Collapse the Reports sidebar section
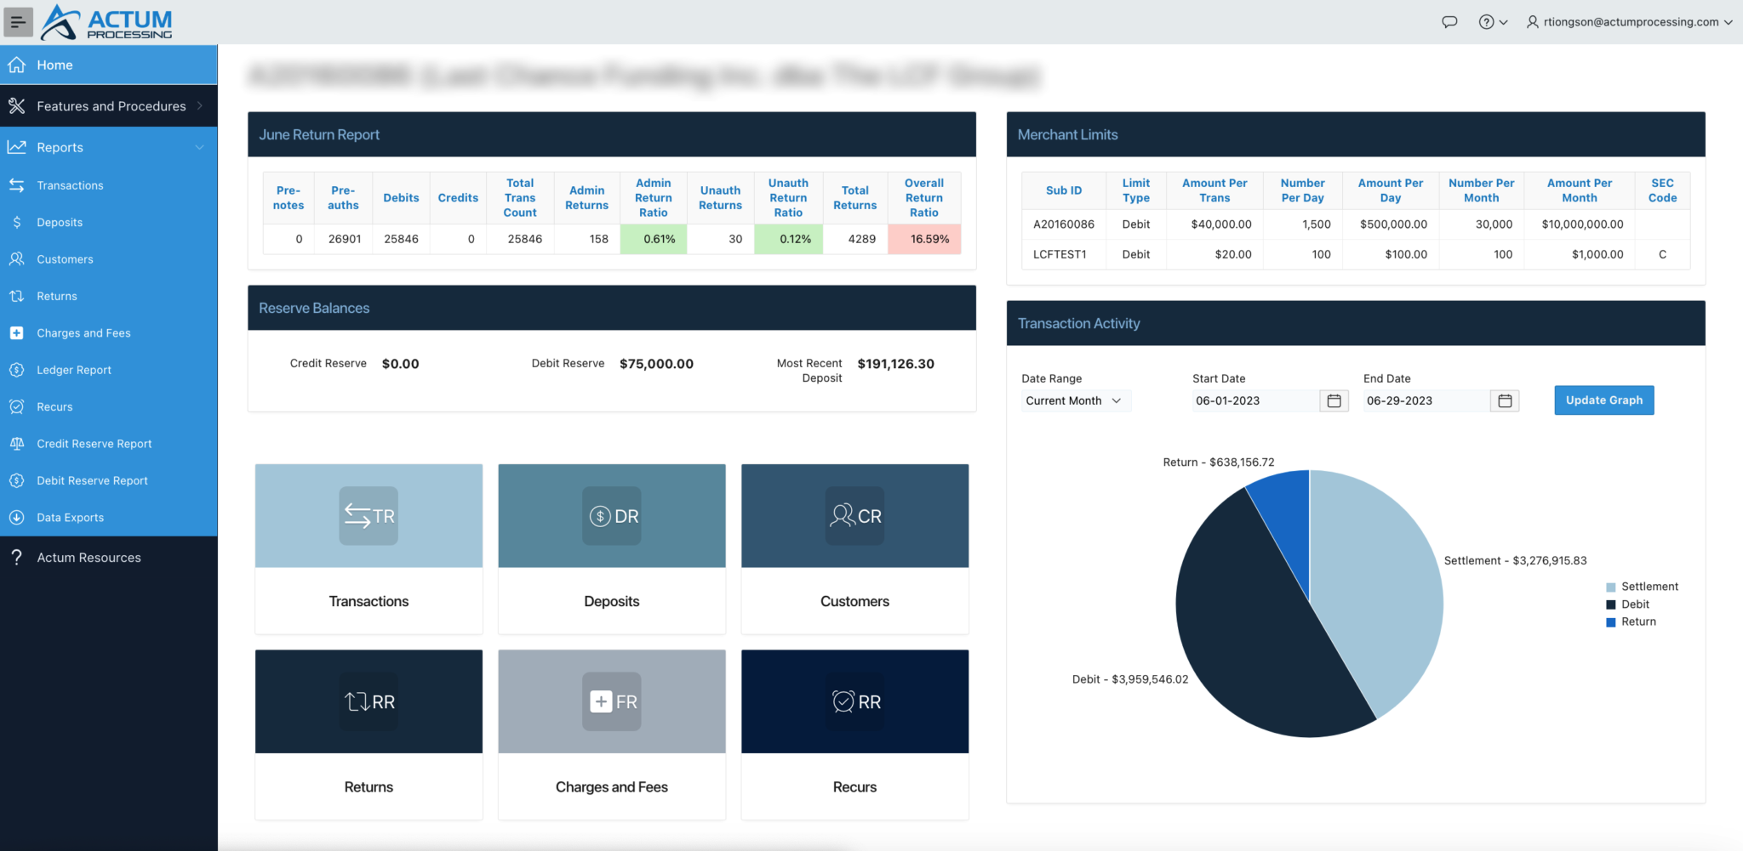 click(x=109, y=147)
